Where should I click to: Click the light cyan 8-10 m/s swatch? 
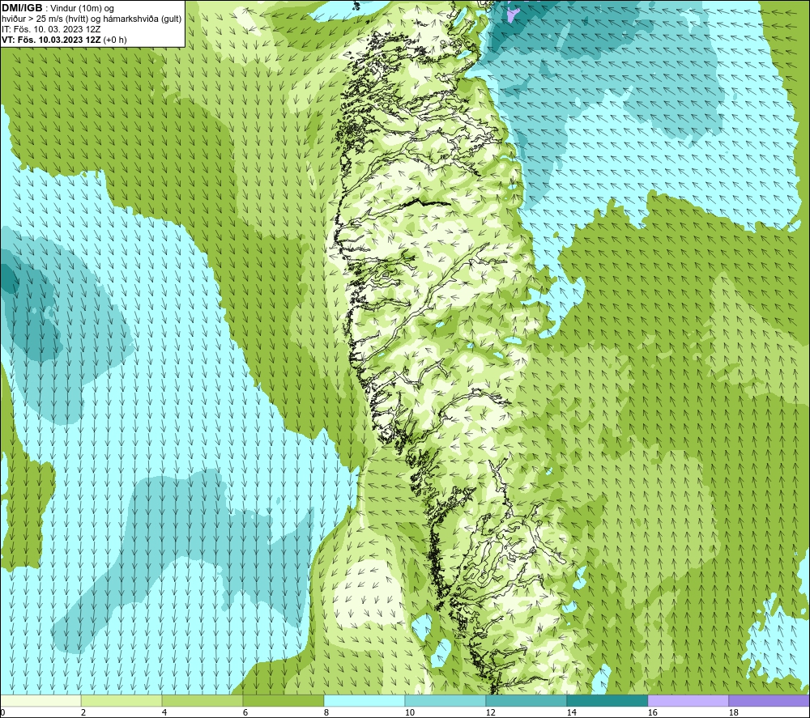tap(364, 700)
